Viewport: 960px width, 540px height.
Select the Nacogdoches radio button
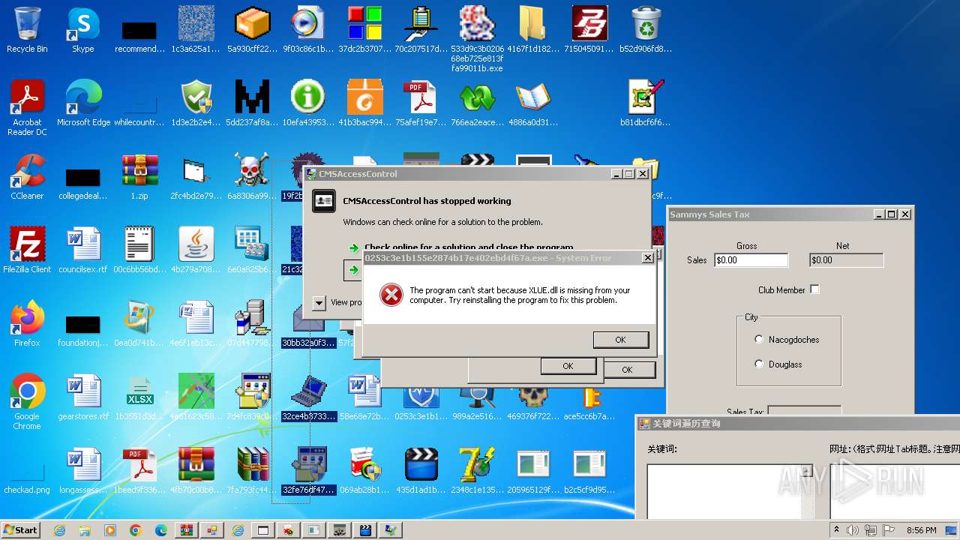pyautogui.click(x=759, y=340)
